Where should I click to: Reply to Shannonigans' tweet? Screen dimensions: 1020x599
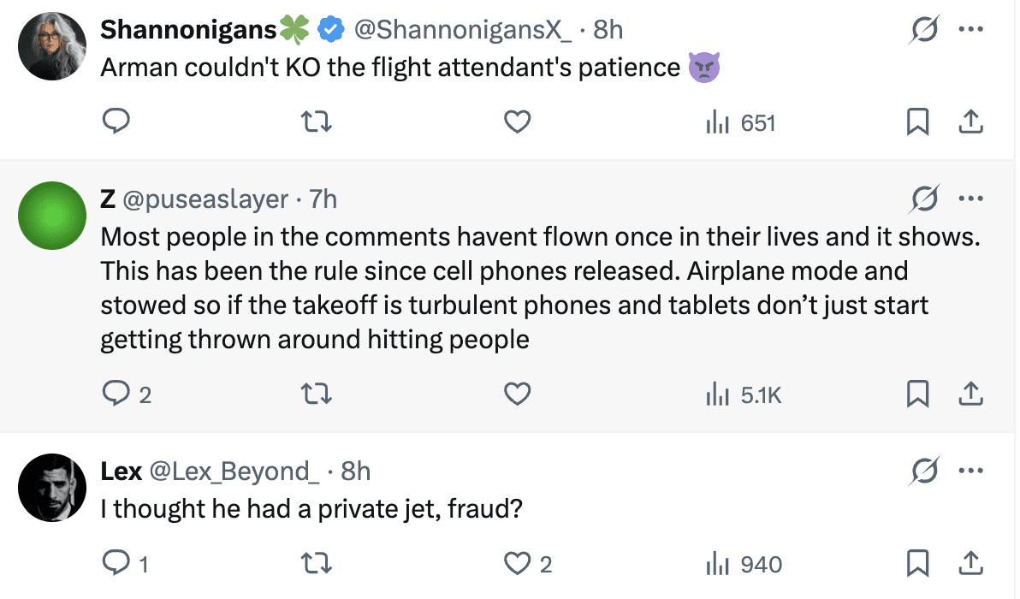(x=116, y=123)
